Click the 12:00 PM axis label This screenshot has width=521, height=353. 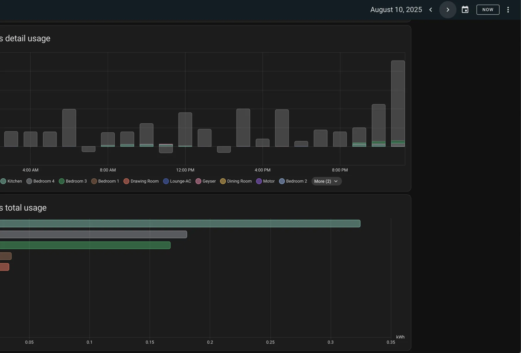[185, 170]
